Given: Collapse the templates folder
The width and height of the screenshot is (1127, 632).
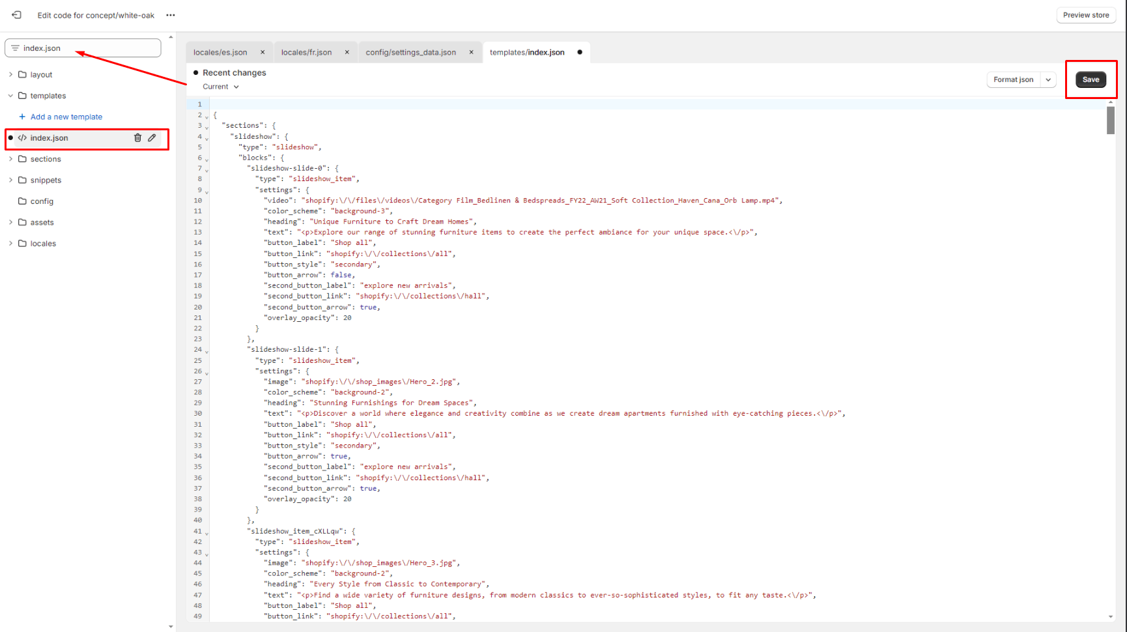Looking at the screenshot, I should pos(10,96).
